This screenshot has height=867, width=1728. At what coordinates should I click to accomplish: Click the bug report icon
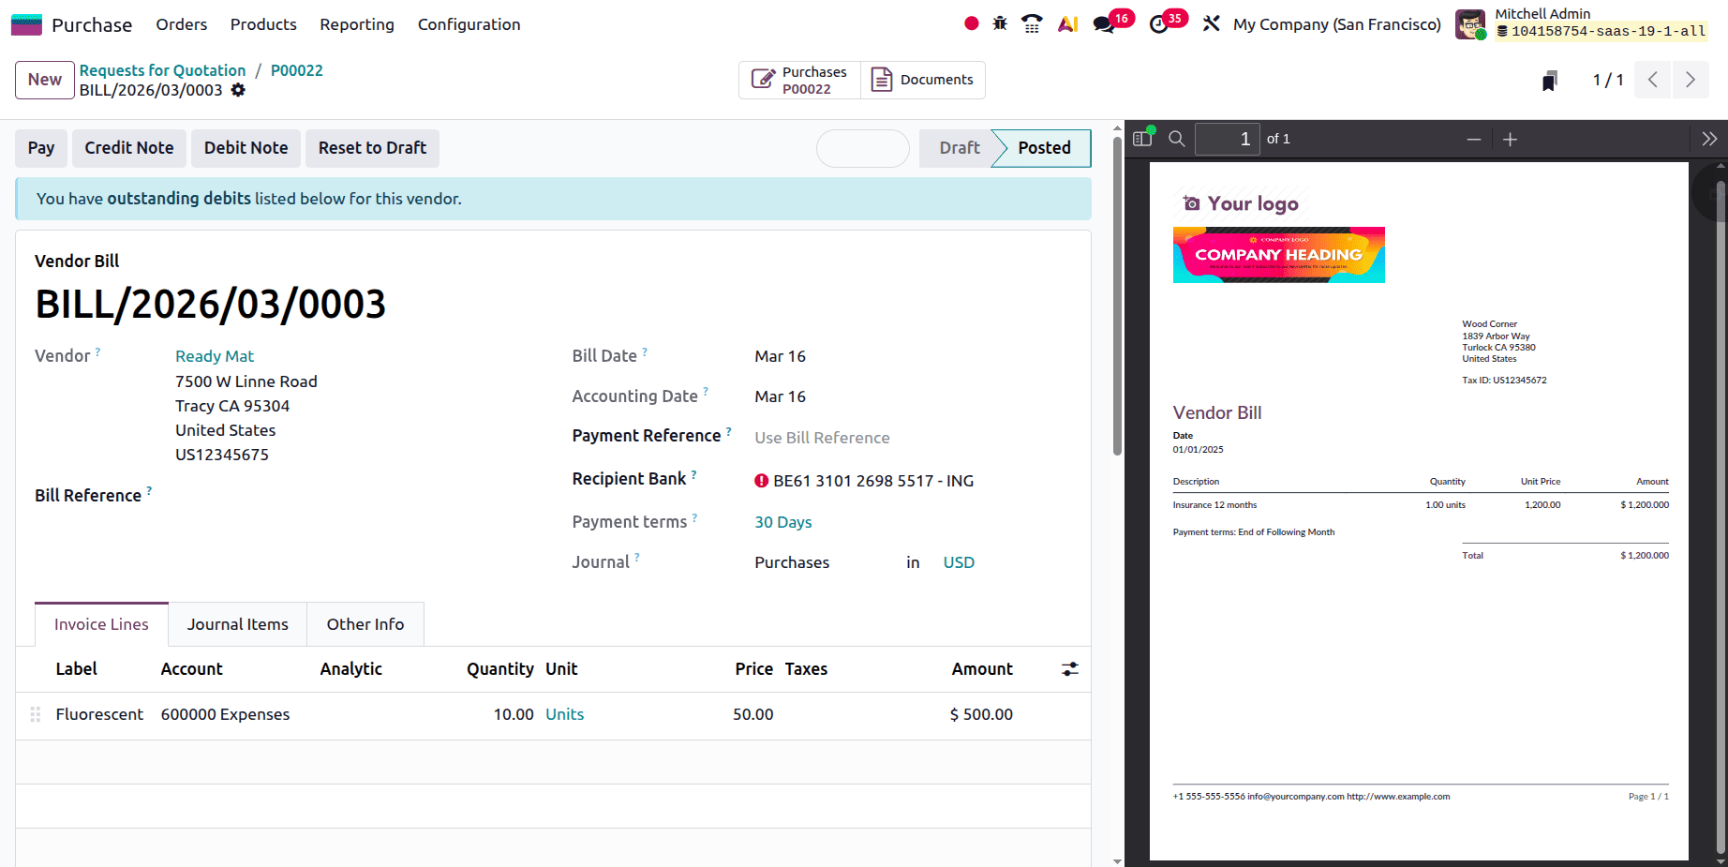(999, 23)
